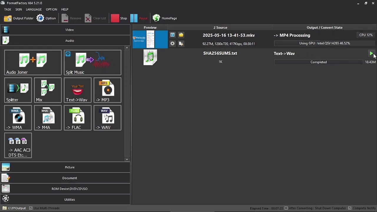Click the GPU conversion progress bar

pyautogui.click(x=325, y=43)
